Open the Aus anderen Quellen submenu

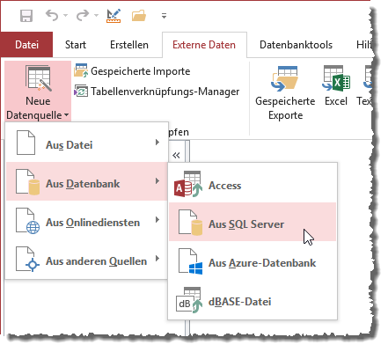point(87,259)
